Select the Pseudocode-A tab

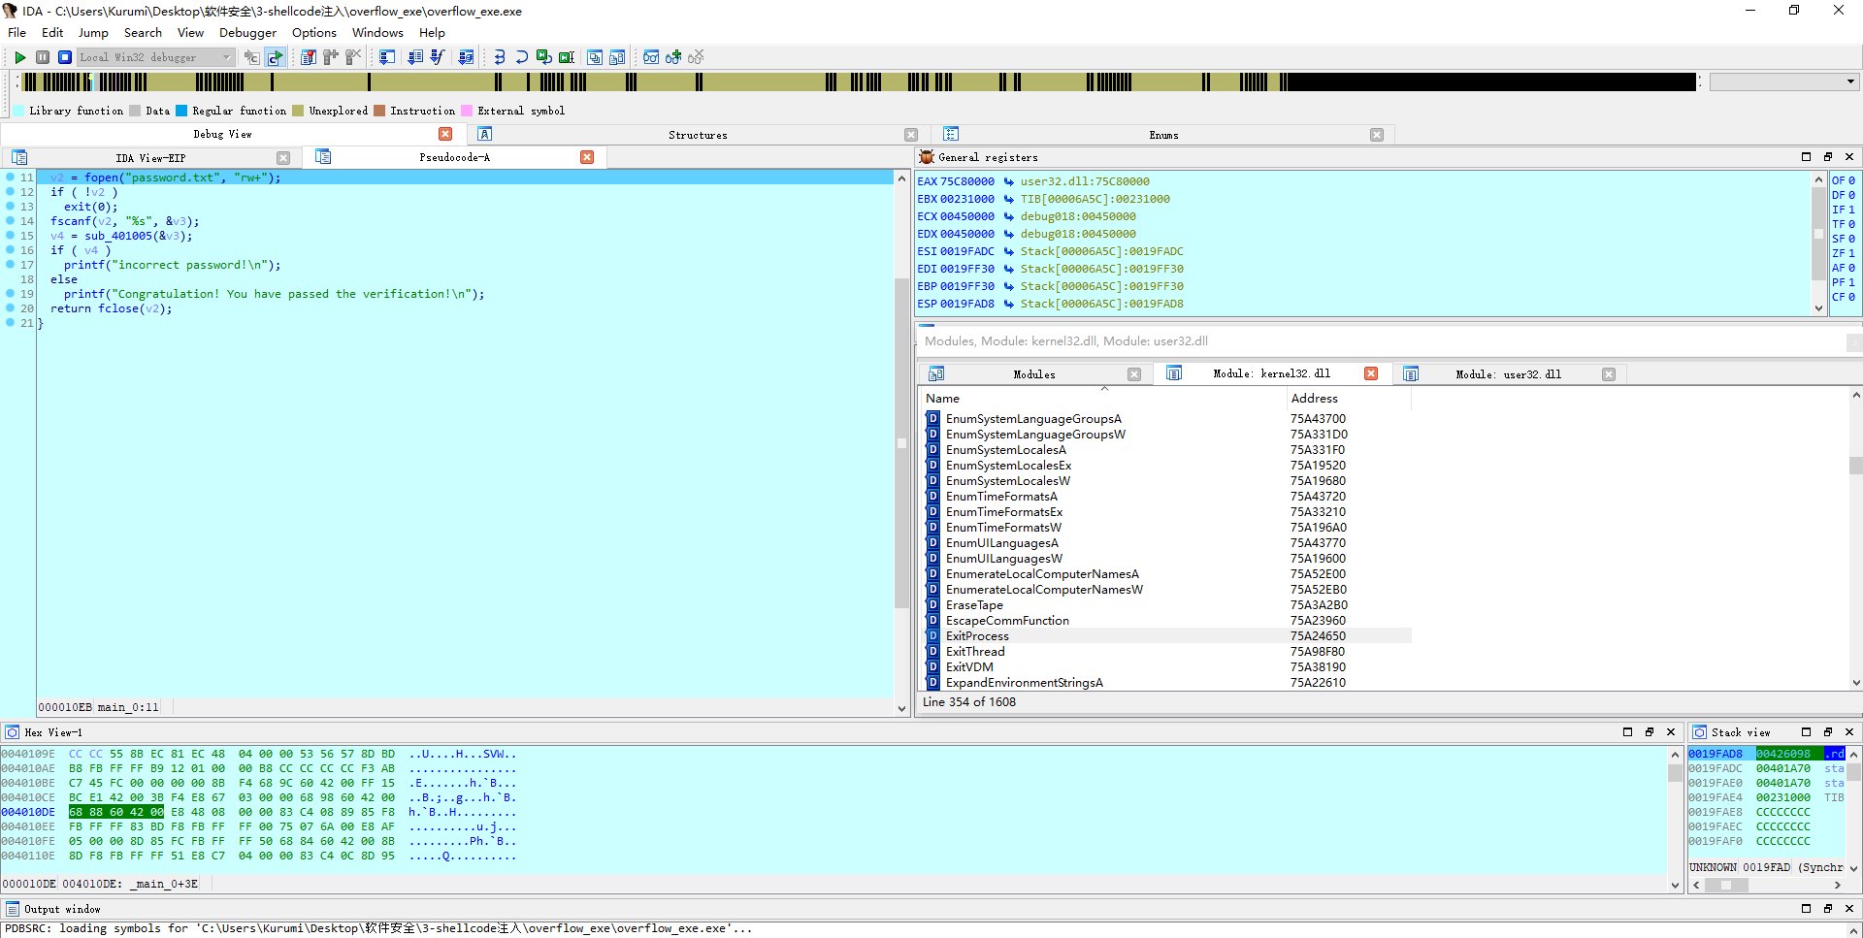pyautogui.click(x=454, y=157)
